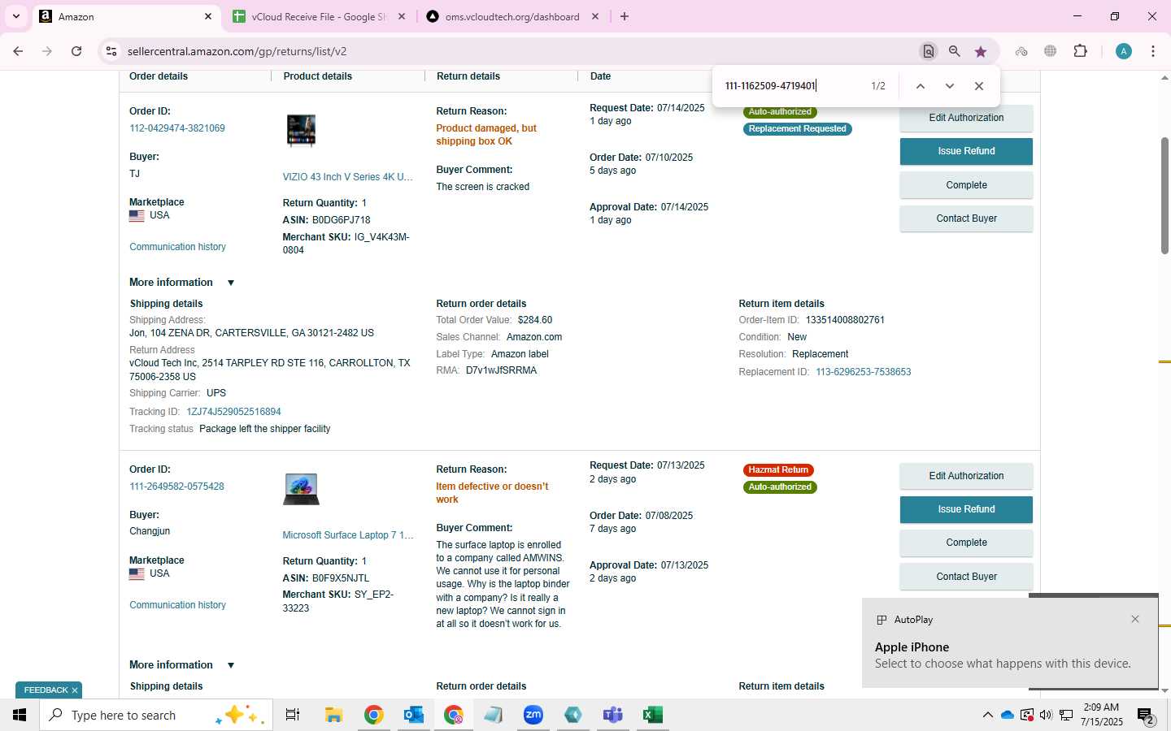Close the Amazon tab
Screen dimensions: 1171x731
coord(207,16)
